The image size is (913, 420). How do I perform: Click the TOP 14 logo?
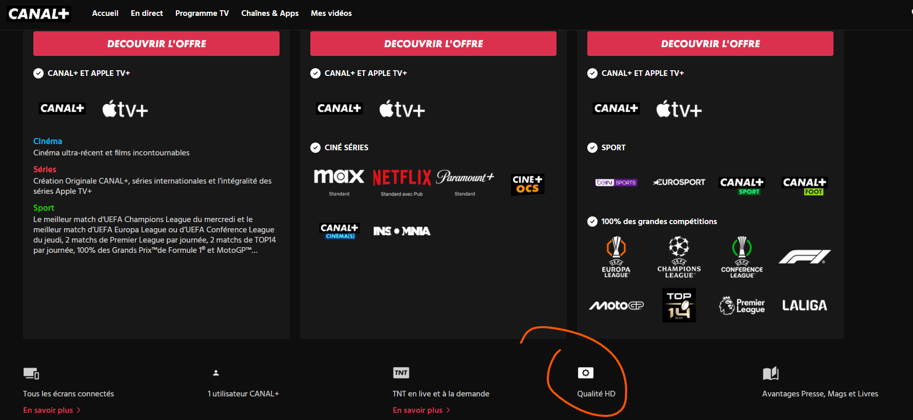(x=679, y=305)
